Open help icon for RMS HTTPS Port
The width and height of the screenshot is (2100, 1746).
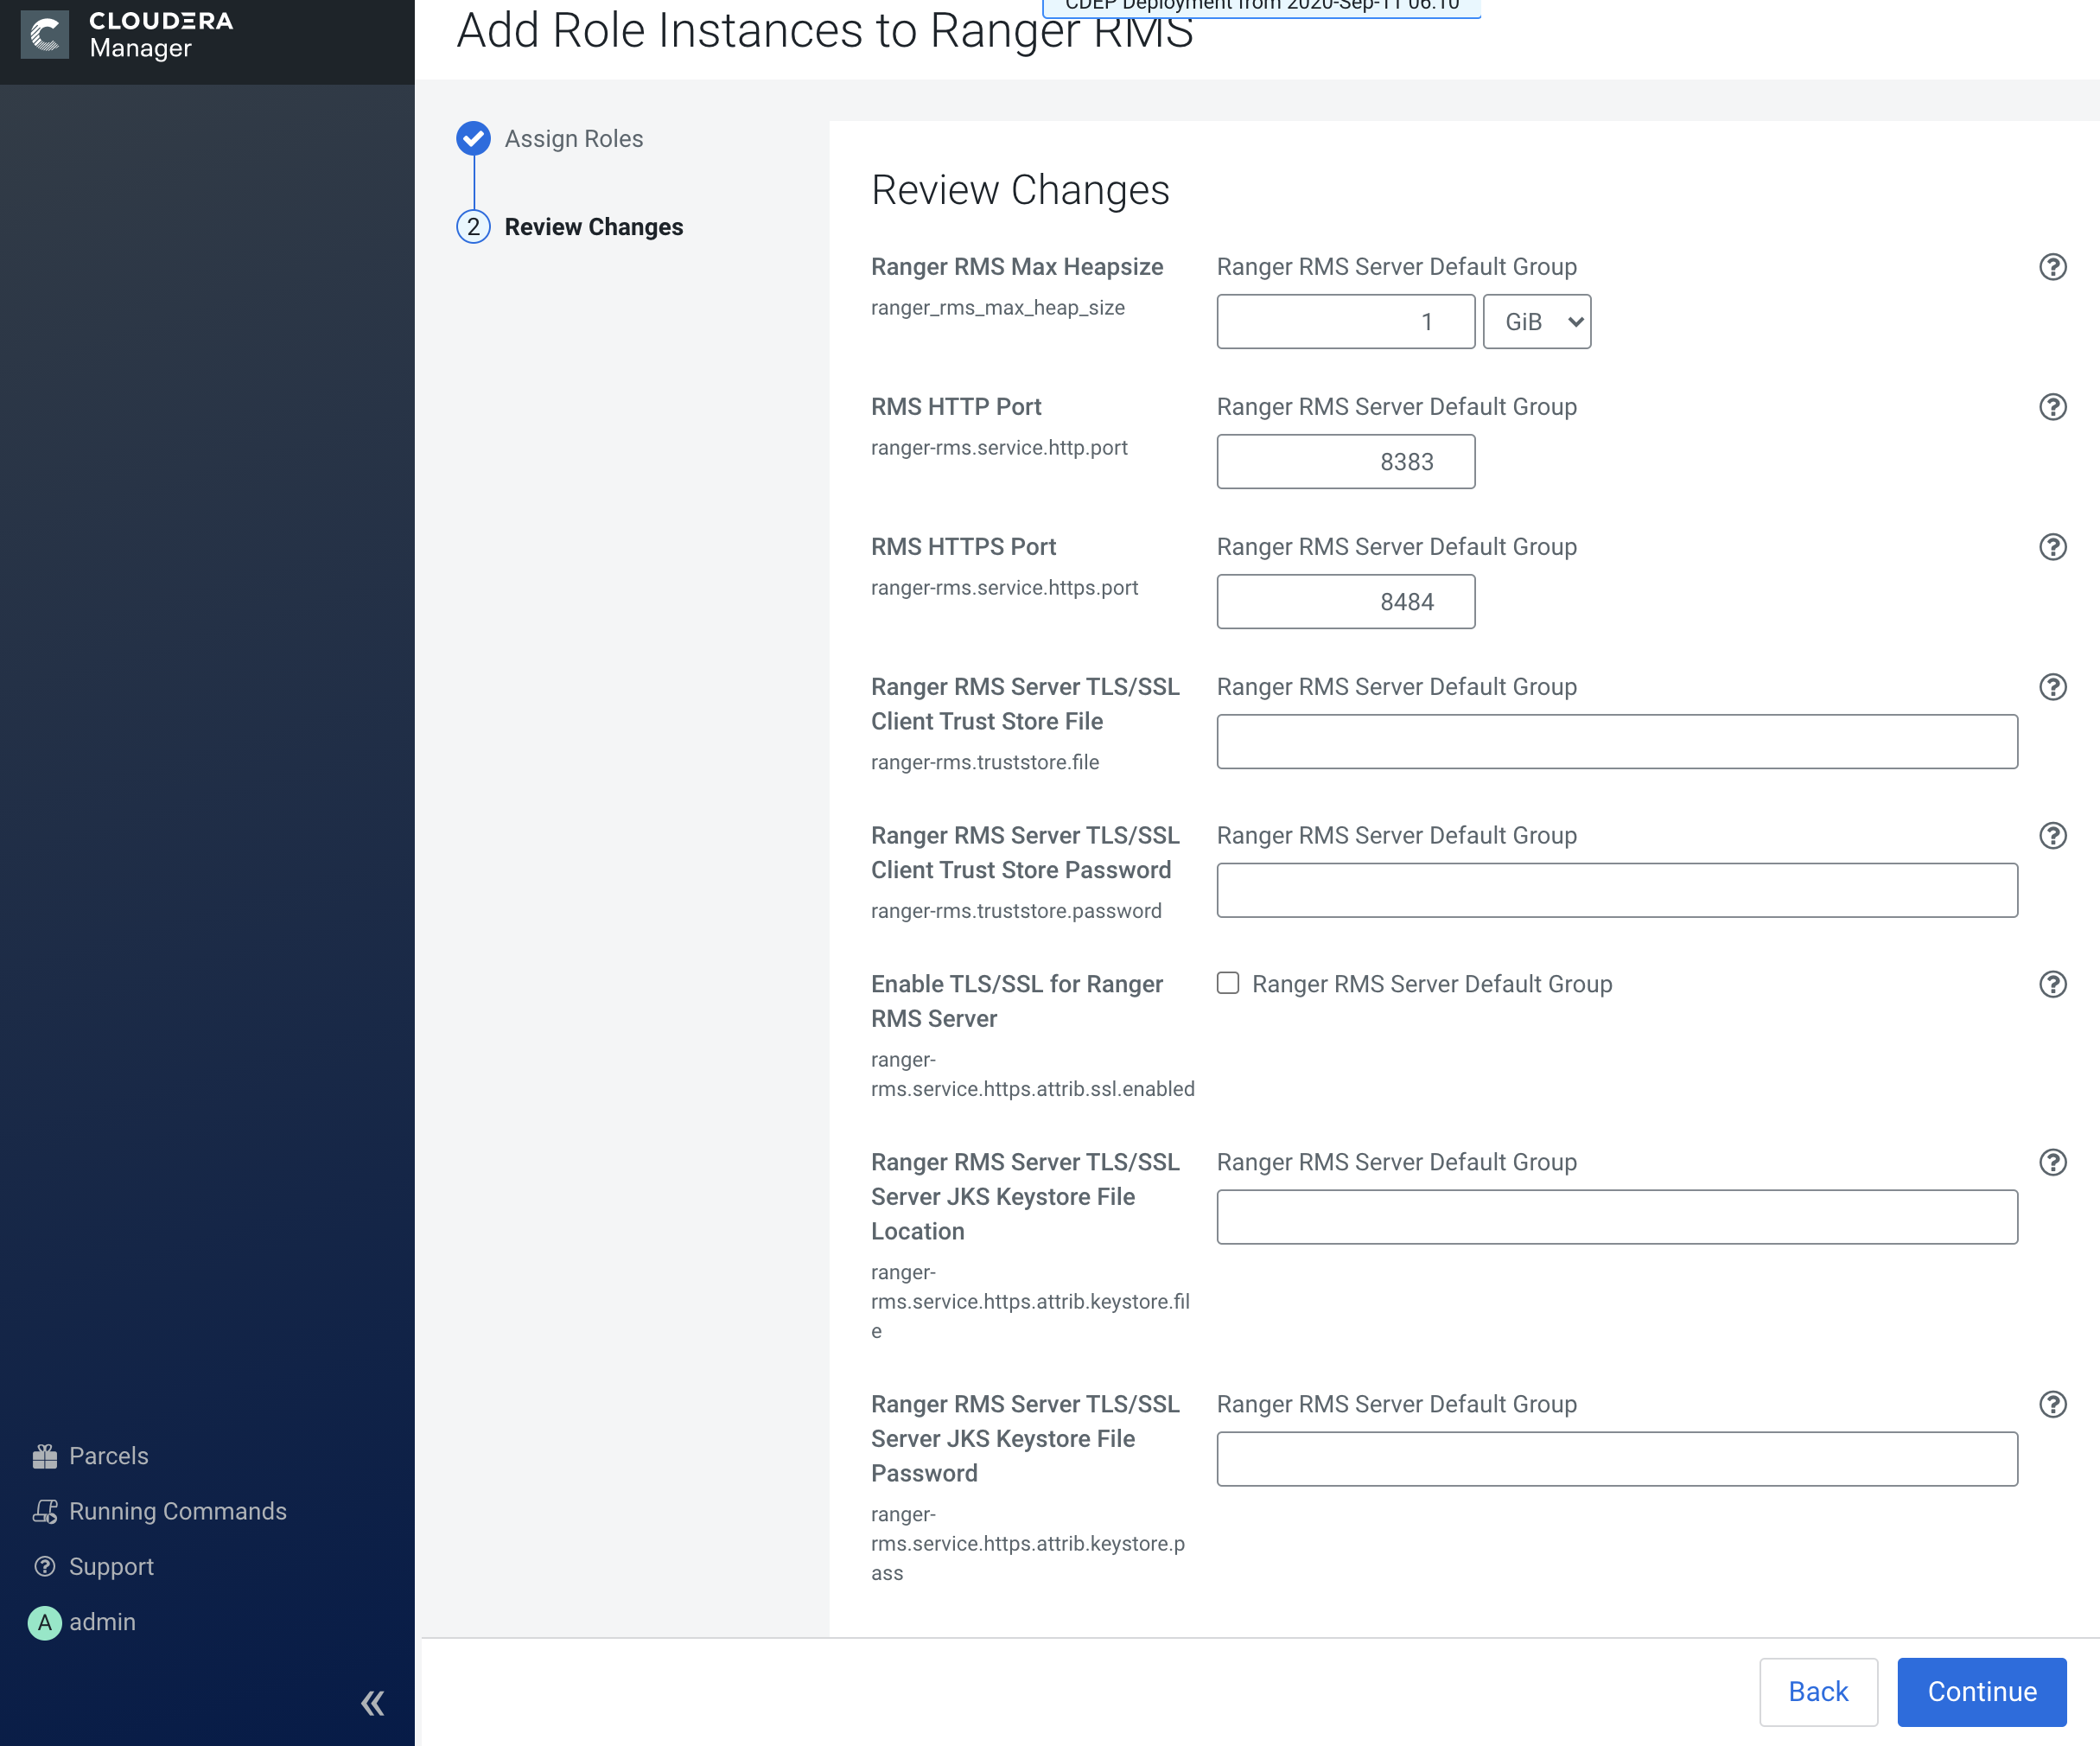click(x=2052, y=547)
